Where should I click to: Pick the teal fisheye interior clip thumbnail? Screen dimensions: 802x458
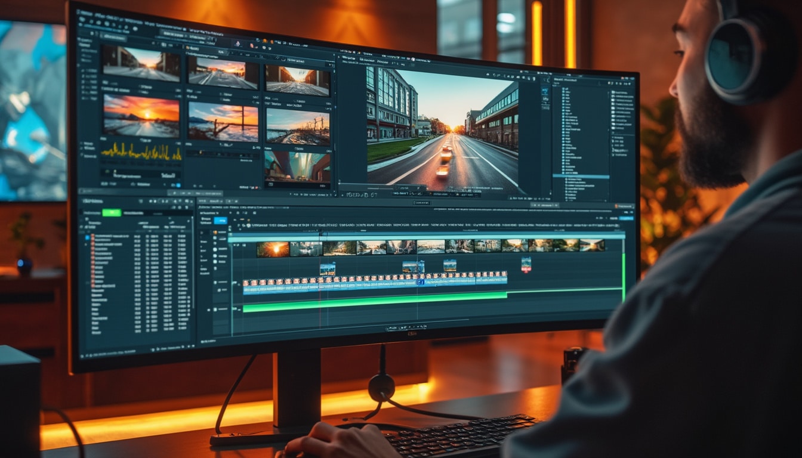tap(297, 169)
